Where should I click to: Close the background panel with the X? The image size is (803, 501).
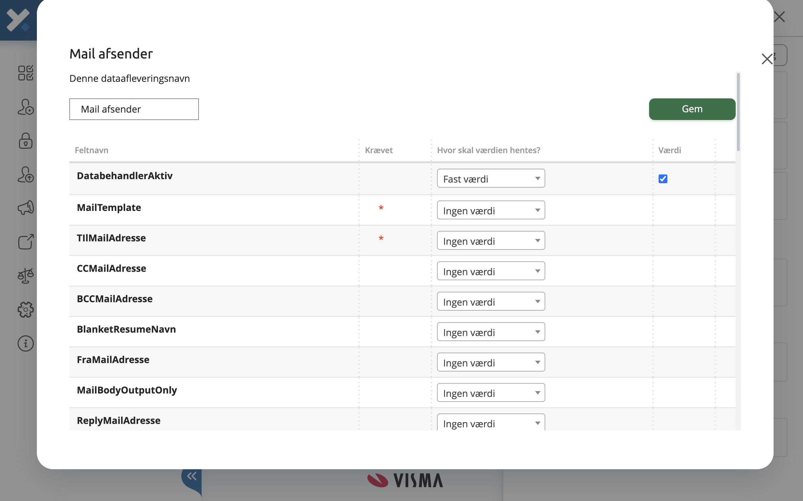[x=779, y=17]
